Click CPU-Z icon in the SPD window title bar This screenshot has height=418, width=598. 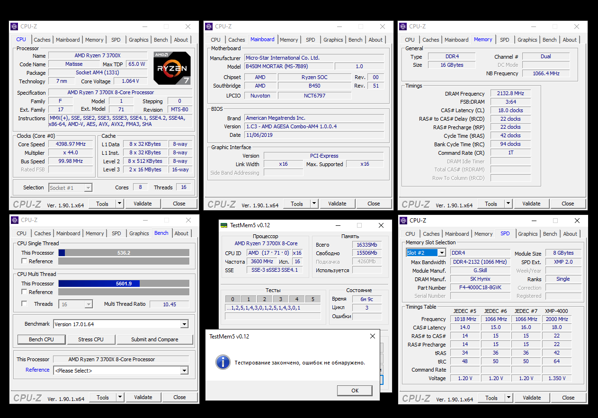click(x=404, y=220)
